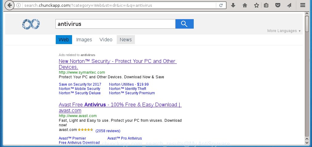Image resolution: width=312 pixels, height=147 pixels.
Task: Open Norton Security Premium link
Action: tap(132, 93)
